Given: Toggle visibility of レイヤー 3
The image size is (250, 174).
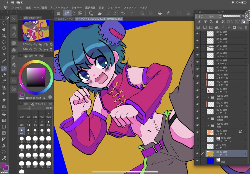Looking at the screenshot, I should pyautogui.click(x=198, y=132).
